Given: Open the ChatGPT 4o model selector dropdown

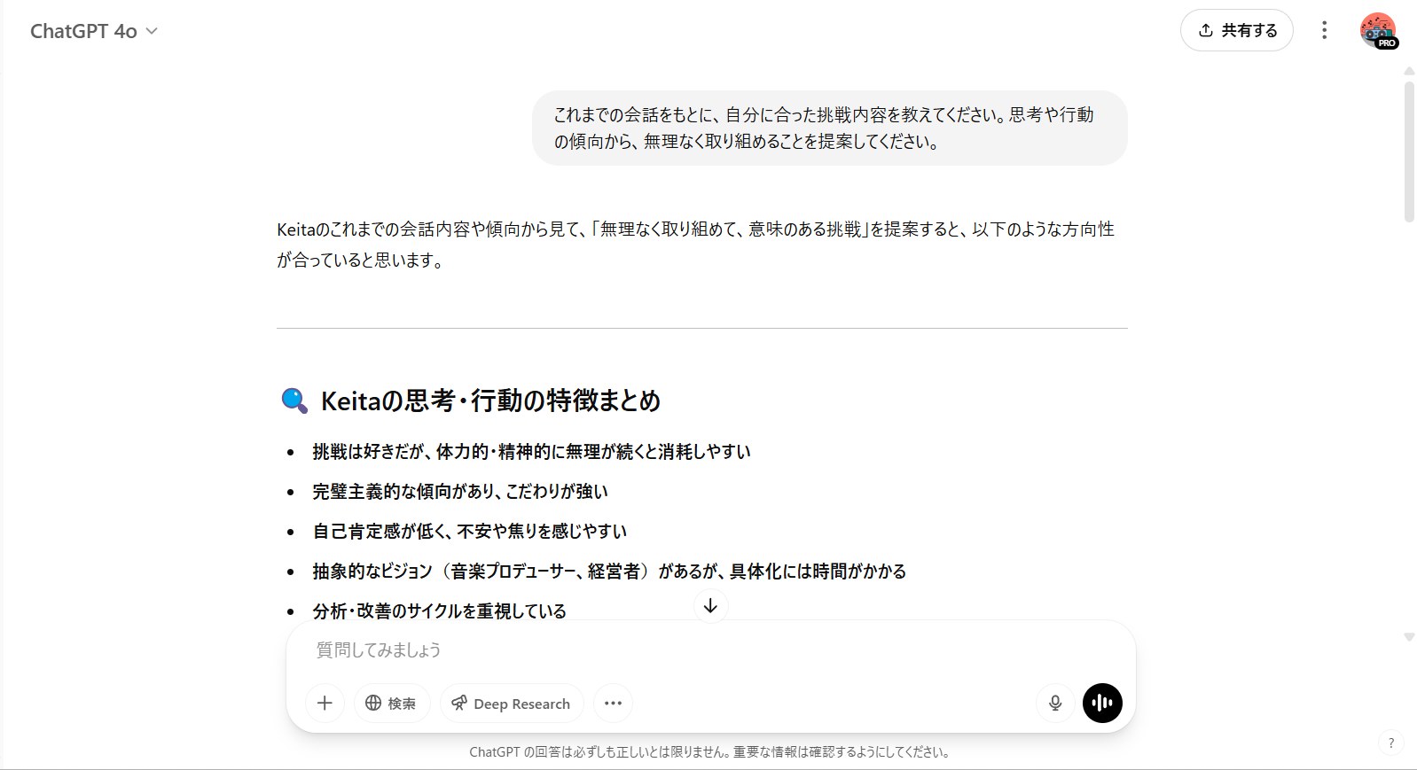Looking at the screenshot, I should click(94, 31).
